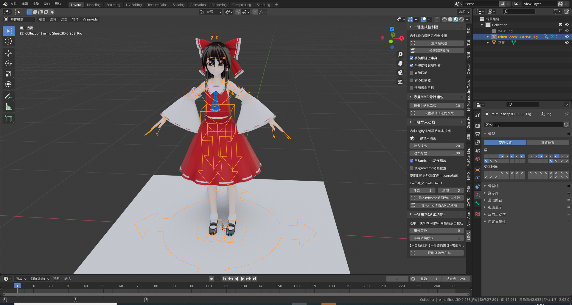Screen dimensions: 572x305
Task: Open the Render properties tab
Action: [x=478, y=126]
